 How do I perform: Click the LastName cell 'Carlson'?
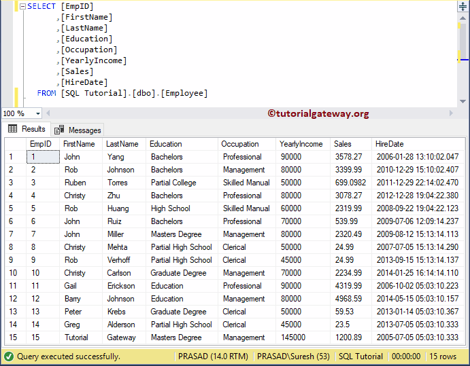(x=124, y=272)
